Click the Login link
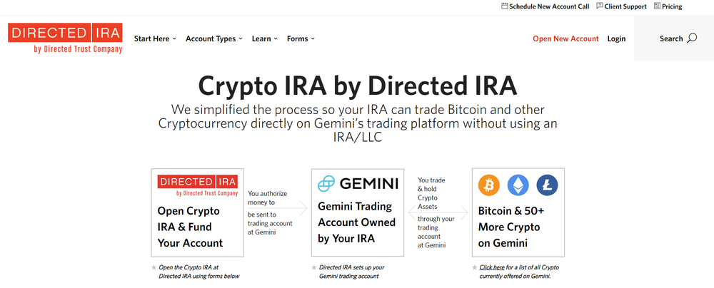The height and width of the screenshot is (288, 714). tap(617, 38)
